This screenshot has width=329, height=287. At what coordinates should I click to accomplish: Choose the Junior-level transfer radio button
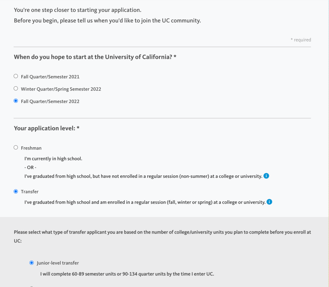32,263
